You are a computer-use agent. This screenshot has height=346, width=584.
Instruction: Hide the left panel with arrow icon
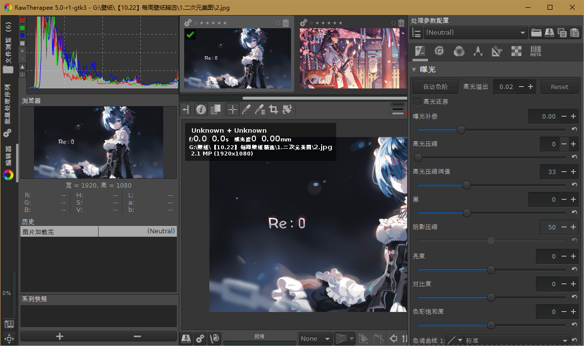(186, 109)
